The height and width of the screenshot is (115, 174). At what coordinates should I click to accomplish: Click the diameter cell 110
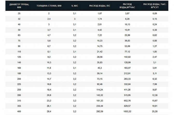coord(19,52)
